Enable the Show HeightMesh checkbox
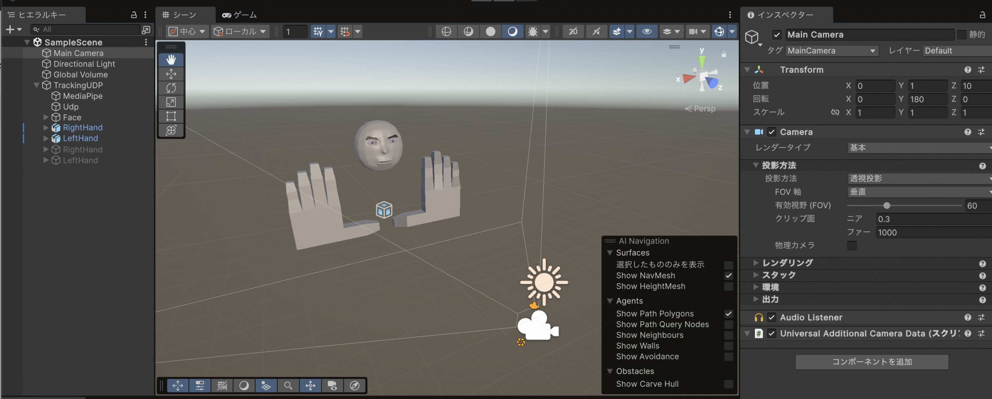Viewport: 992px width, 399px height. click(x=728, y=286)
